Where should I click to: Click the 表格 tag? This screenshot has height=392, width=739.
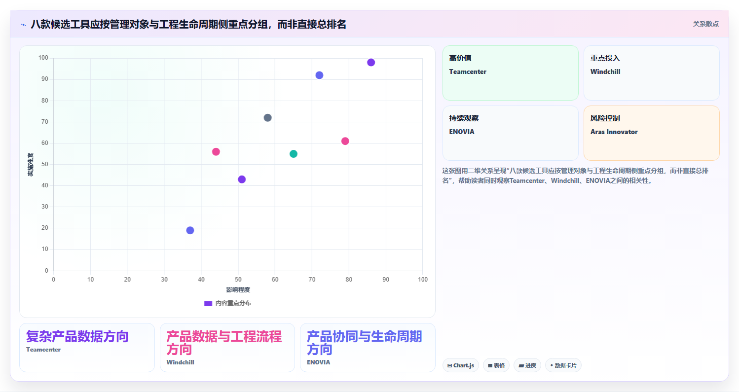tap(496, 365)
